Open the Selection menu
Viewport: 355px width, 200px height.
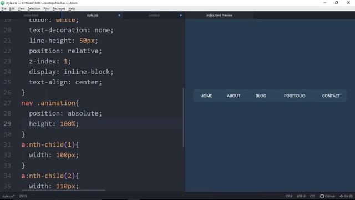point(34,9)
